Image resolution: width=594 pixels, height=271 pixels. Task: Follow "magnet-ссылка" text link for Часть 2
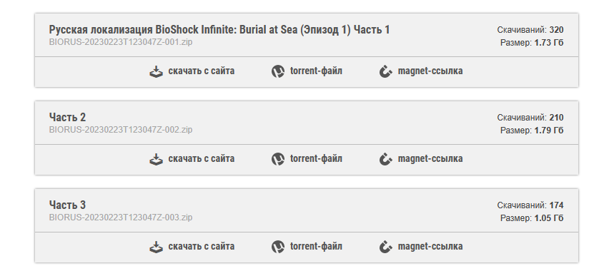[430, 158]
